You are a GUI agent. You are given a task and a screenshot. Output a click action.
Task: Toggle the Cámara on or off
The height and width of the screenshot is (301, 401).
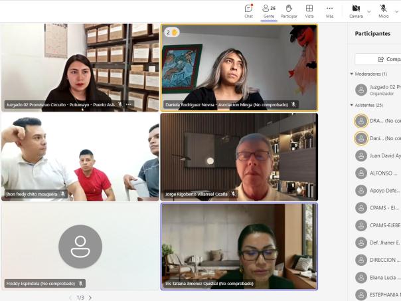coord(356,11)
